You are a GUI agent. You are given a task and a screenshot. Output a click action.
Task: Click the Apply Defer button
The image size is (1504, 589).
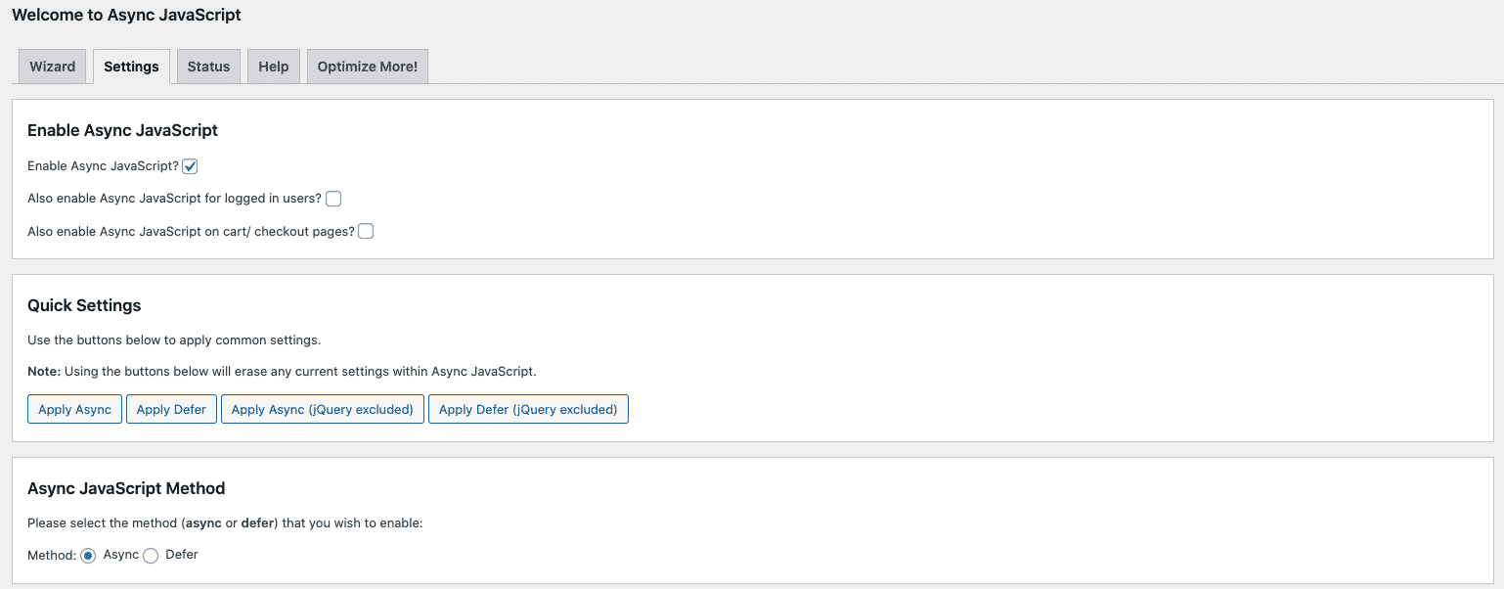pyautogui.click(x=171, y=408)
